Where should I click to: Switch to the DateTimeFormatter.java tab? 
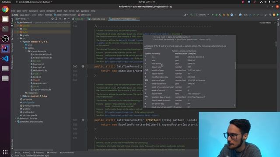[x=124, y=19]
